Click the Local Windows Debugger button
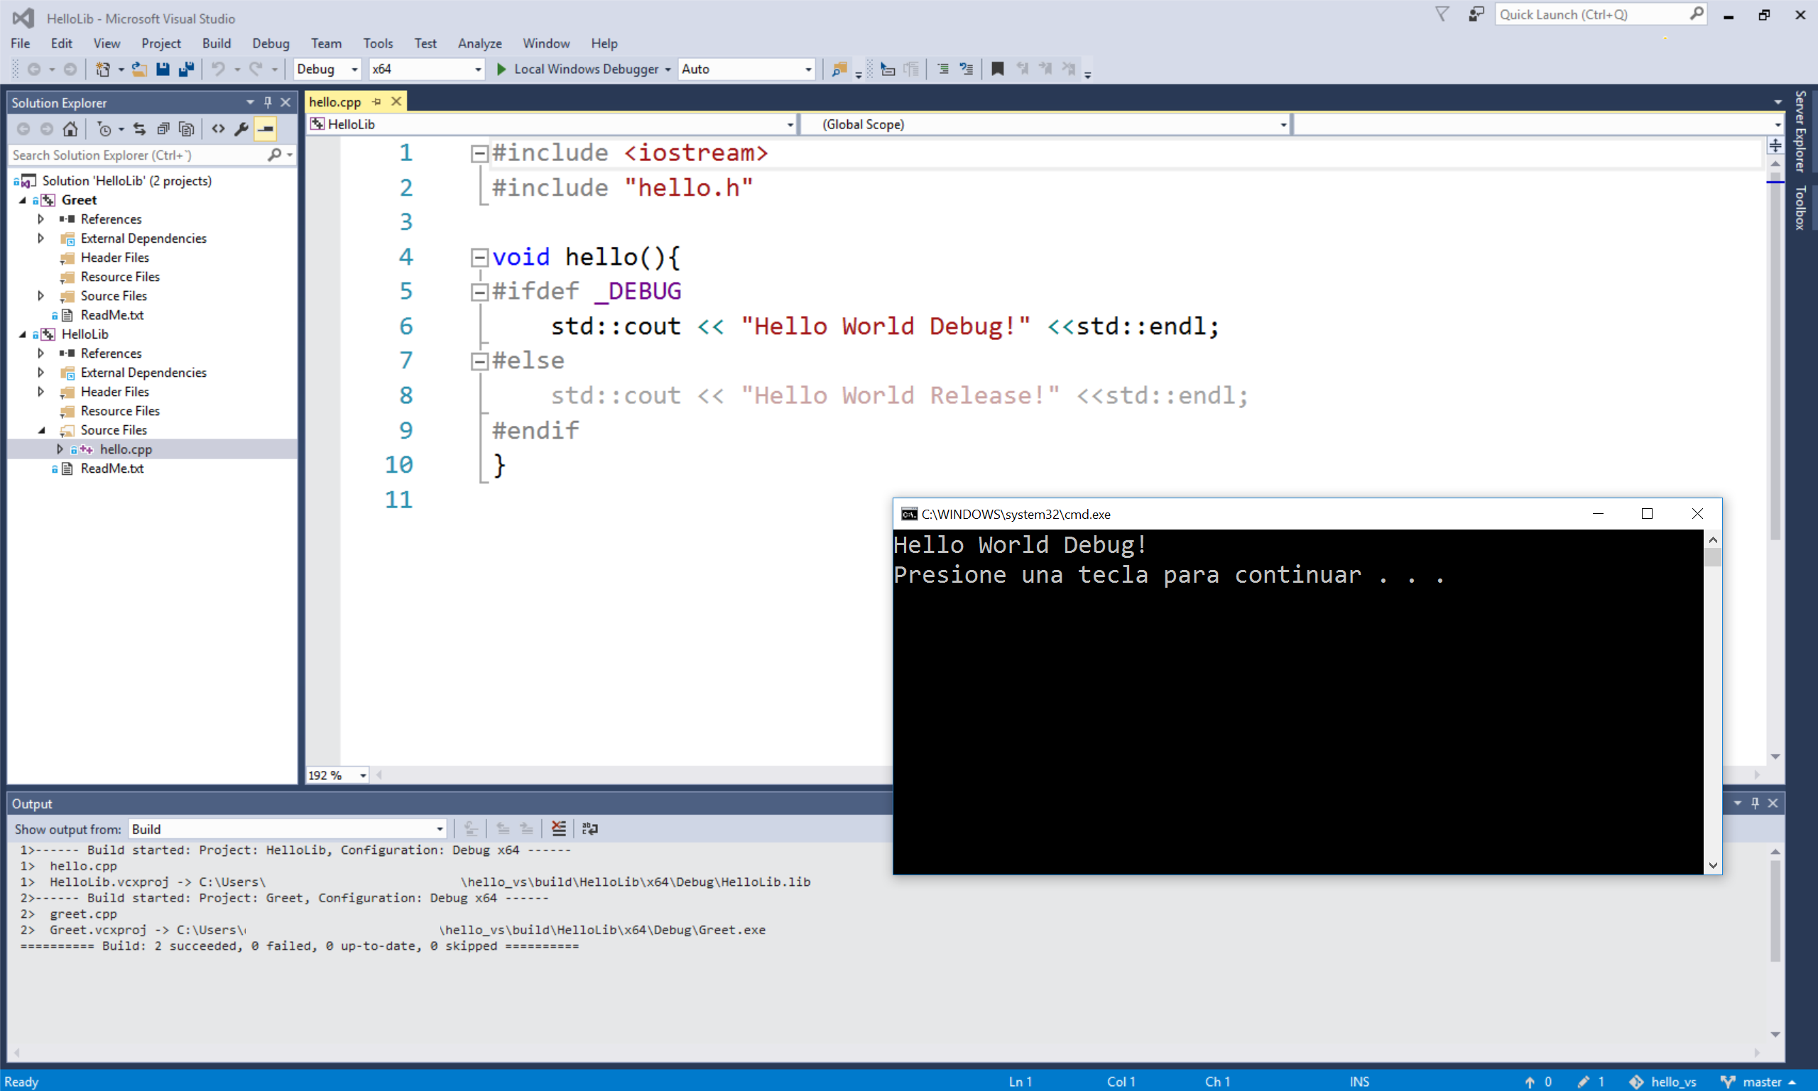Screen dimensions: 1818x1091 pos(583,69)
